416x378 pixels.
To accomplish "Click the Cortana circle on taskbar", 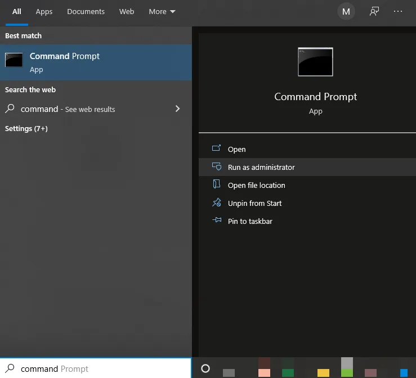I will coord(205,368).
